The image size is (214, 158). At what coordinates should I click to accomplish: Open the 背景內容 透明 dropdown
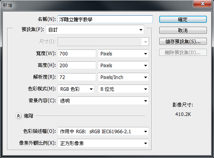[x=103, y=101]
